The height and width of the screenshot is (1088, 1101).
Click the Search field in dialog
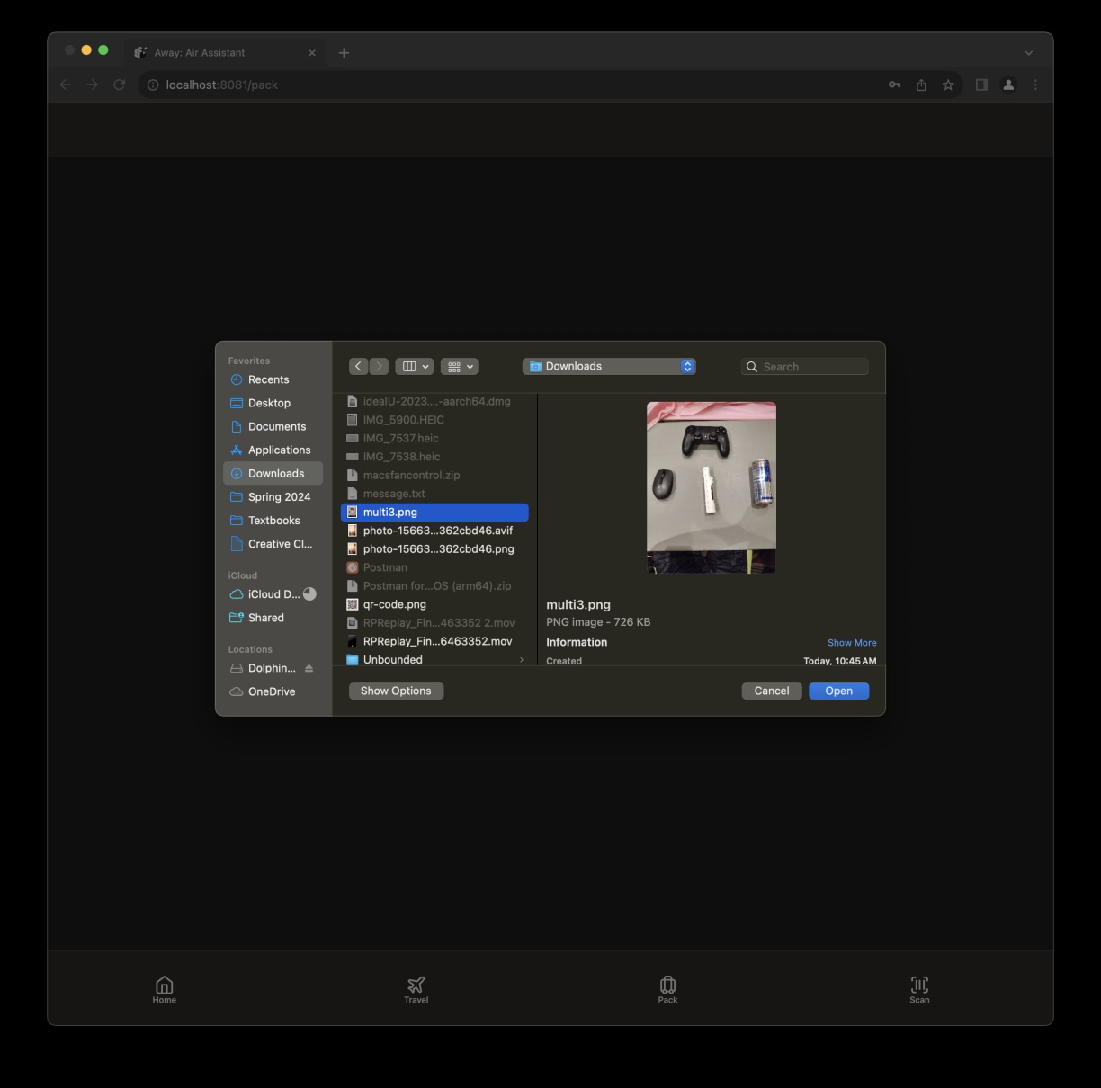805,367
